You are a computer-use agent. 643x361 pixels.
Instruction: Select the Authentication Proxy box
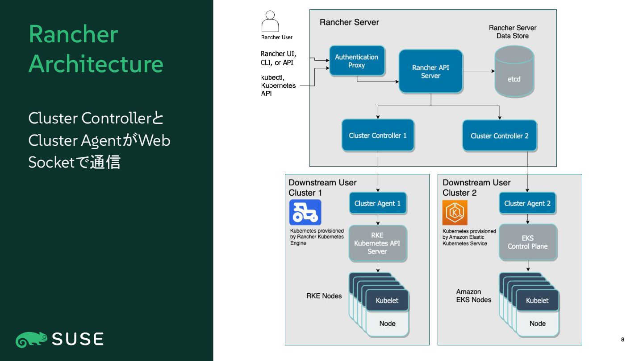point(357,61)
